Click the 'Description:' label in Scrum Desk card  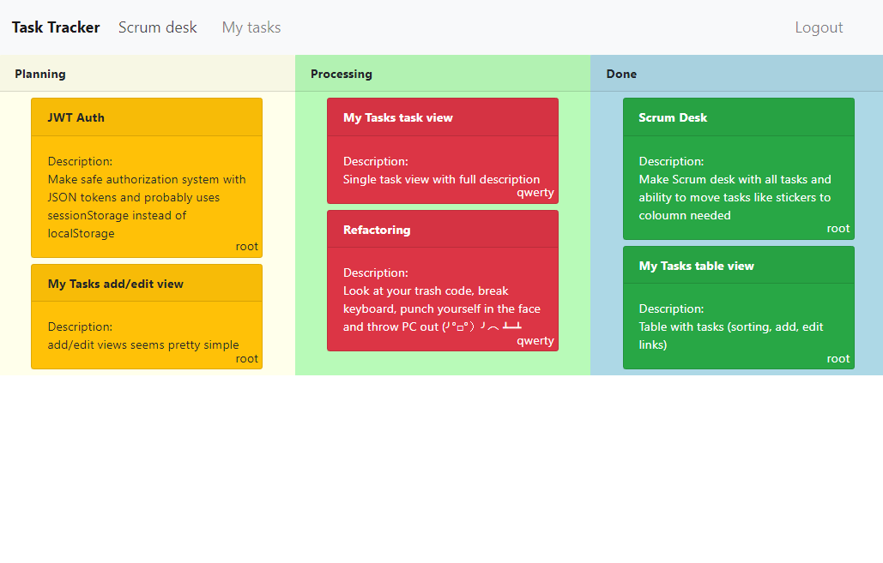(x=671, y=161)
